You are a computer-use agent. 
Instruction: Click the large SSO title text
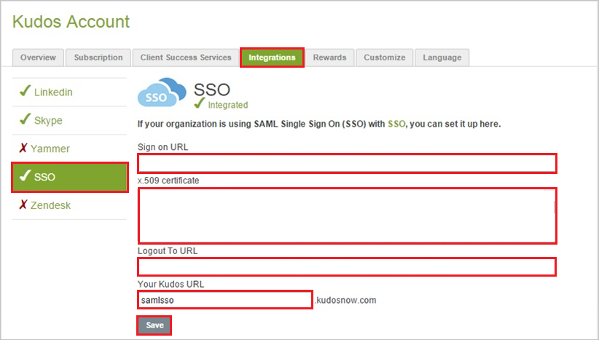[211, 90]
